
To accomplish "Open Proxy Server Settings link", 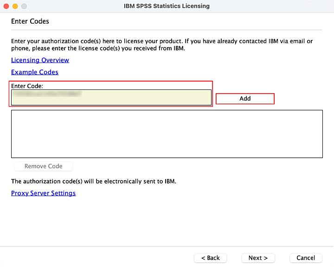I will click(x=44, y=193).
